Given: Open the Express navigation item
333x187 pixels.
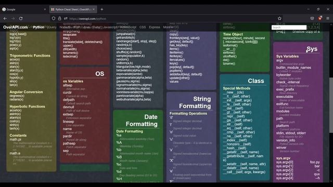Looking at the screenshot, I should [155, 27].
